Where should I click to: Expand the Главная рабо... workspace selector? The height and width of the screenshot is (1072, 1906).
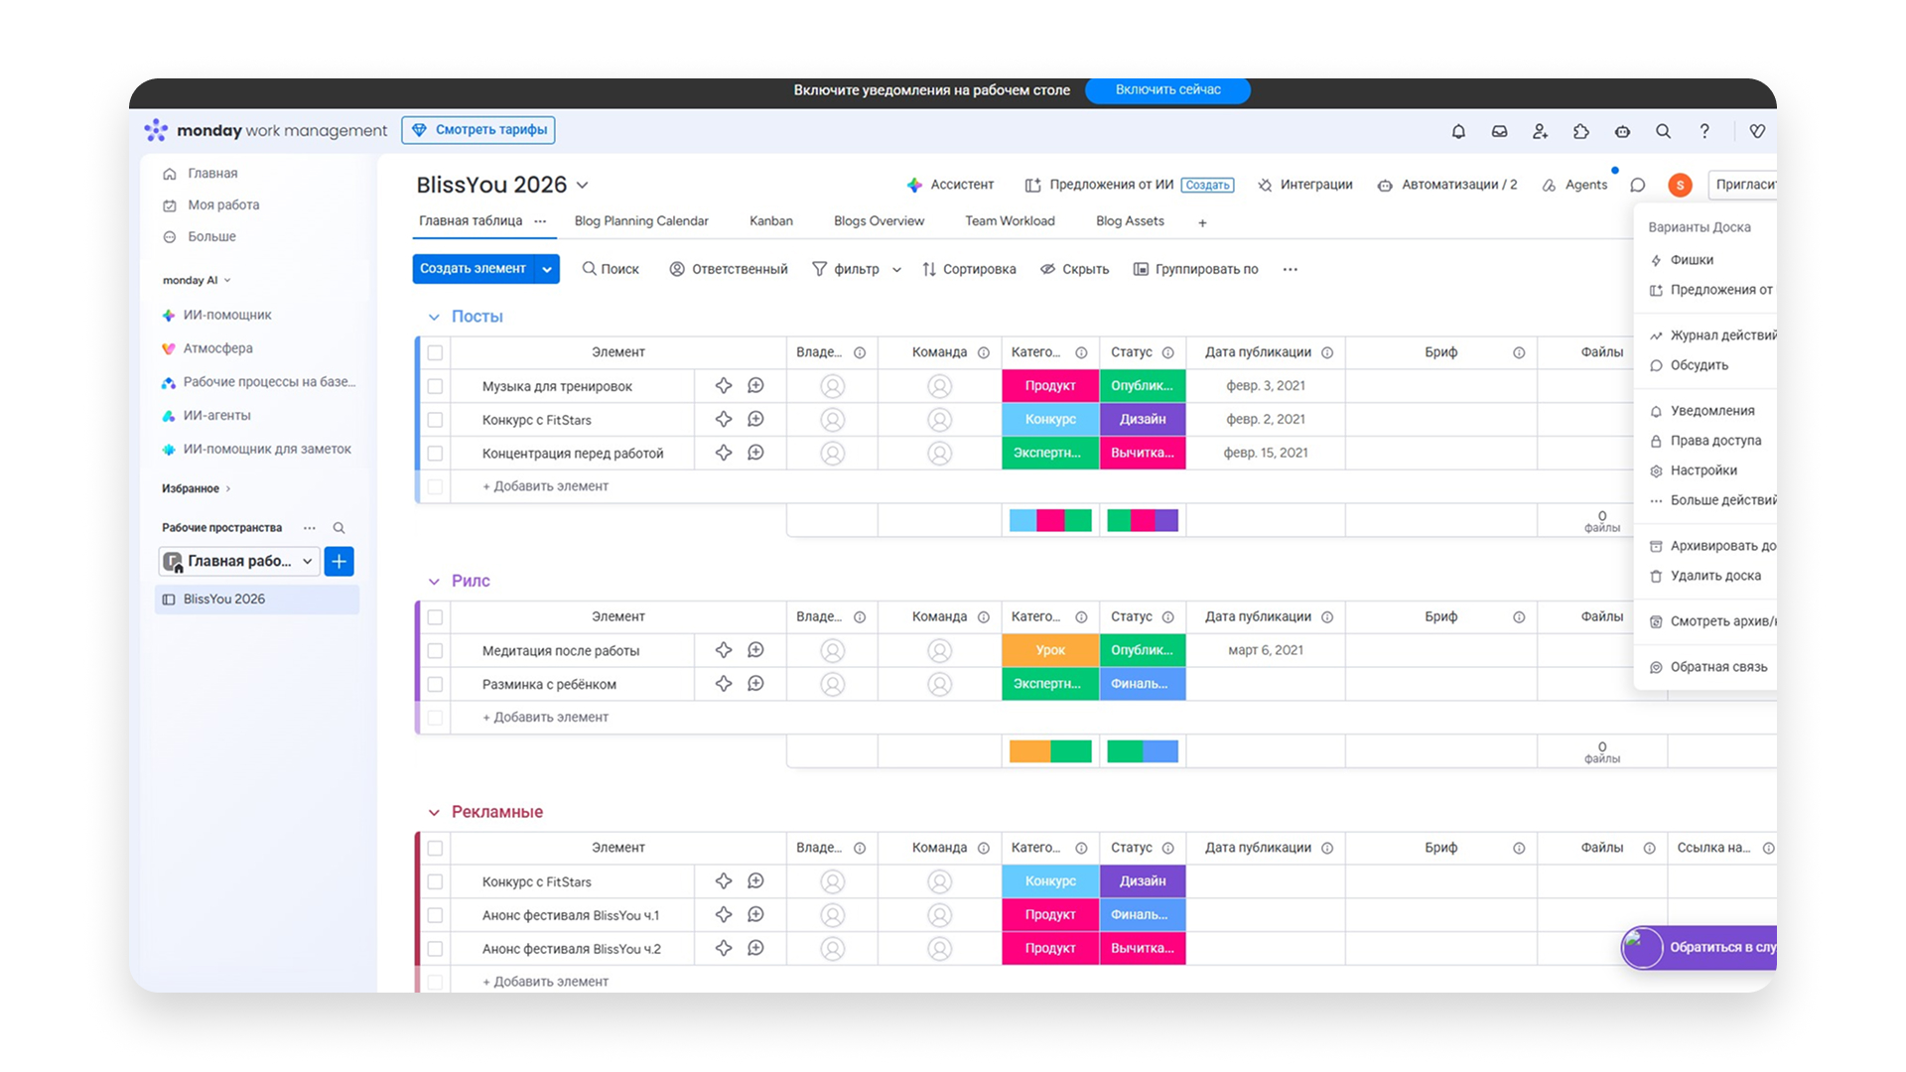239,562
